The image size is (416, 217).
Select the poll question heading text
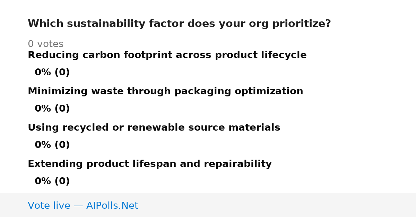coord(179,24)
